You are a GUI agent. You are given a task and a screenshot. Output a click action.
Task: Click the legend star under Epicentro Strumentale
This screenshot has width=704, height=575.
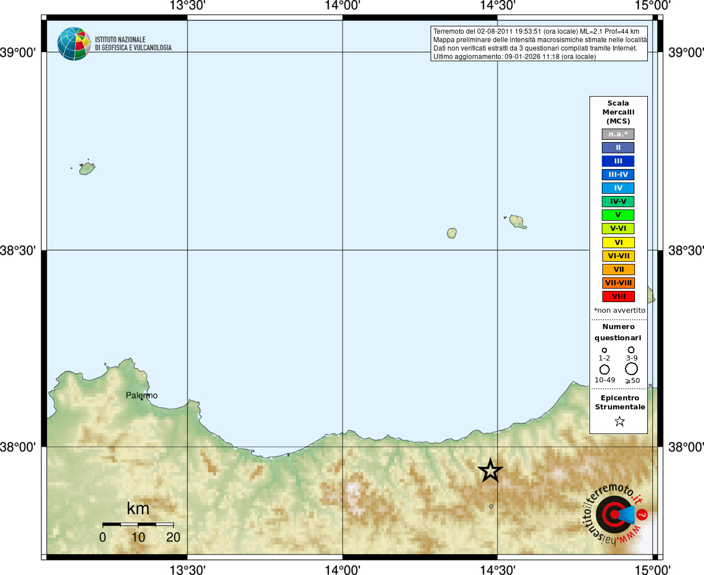click(x=620, y=421)
